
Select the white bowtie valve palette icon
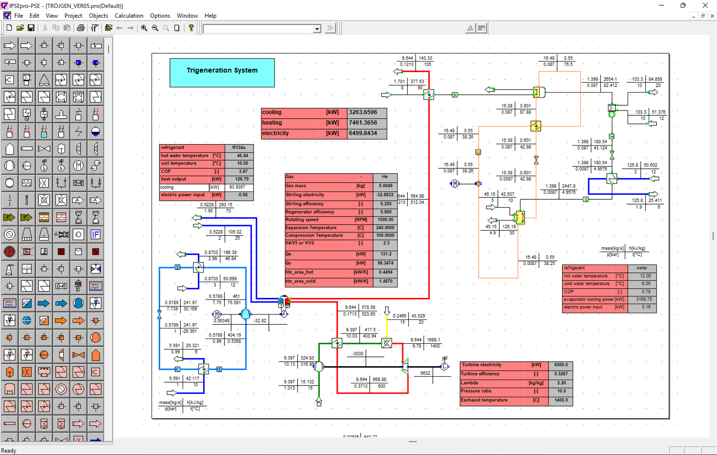pos(44,149)
